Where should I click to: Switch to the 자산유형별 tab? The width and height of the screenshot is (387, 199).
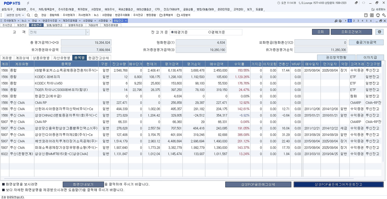tap(62, 58)
